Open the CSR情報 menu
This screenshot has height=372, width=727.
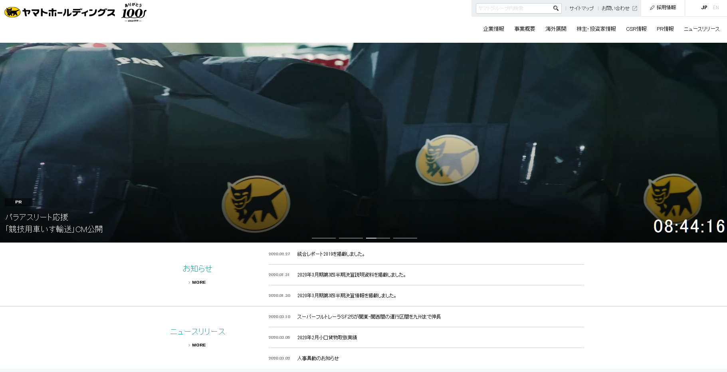(636, 28)
